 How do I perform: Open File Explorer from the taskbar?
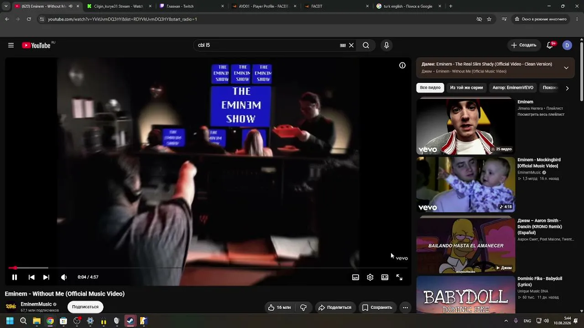[x=36, y=321]
